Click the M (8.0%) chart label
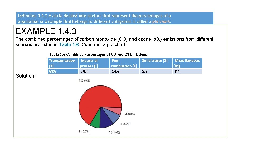The height and width of the screenshot is (142, 253). pyautogui.click(x=130, y=114)
